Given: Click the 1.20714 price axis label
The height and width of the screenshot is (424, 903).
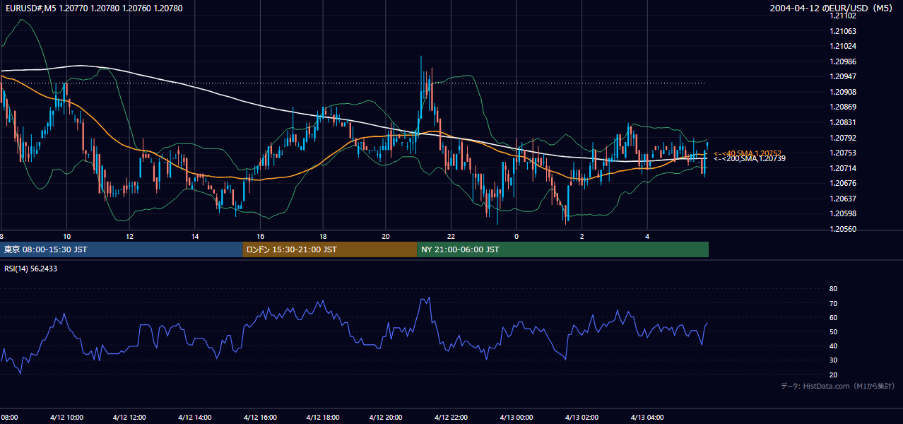Looking at the screenshot, I should (x=843, y=168).
